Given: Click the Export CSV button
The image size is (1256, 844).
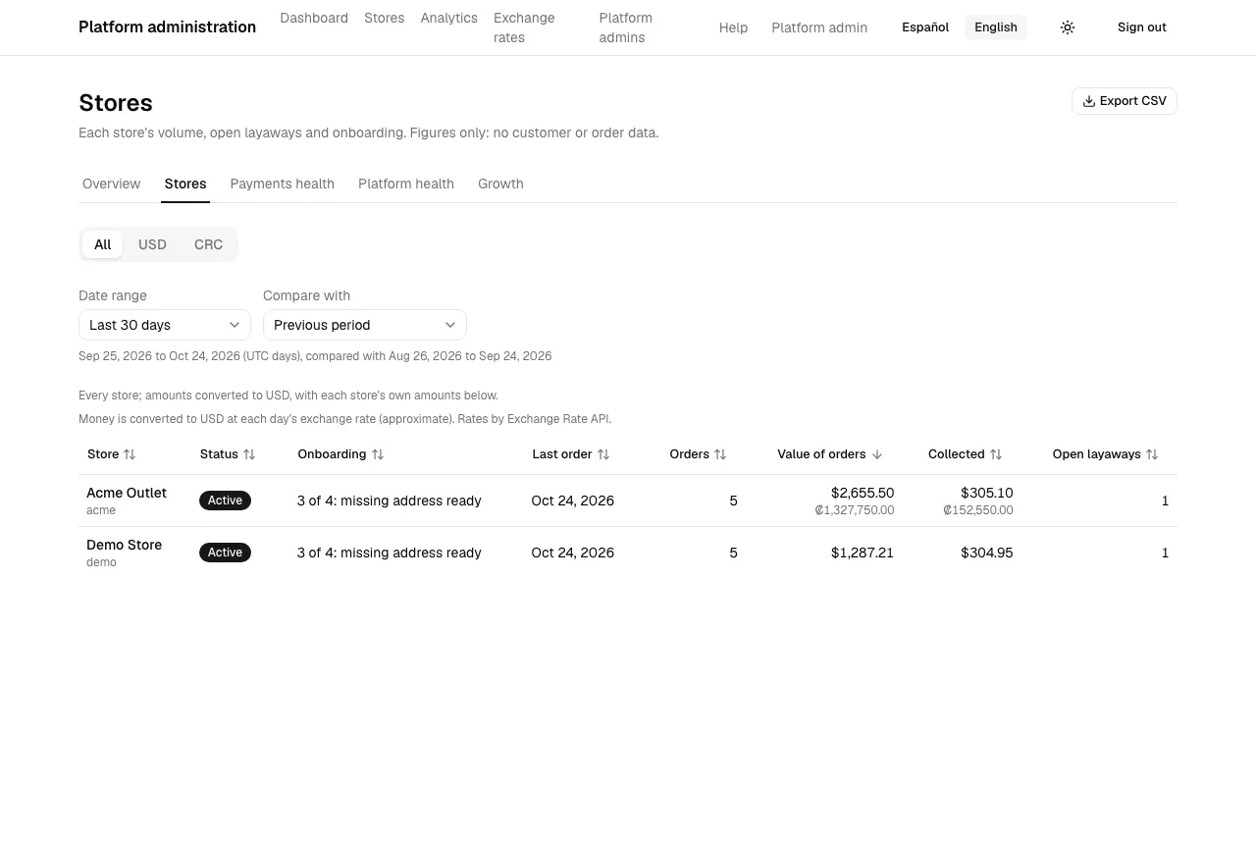Looking at the screenshot, I should [x=1125, y=101].
